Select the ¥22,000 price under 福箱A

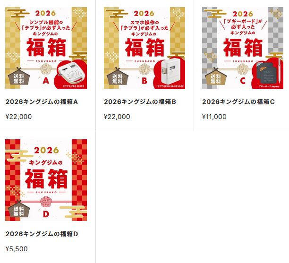click(x=18, y=117)
